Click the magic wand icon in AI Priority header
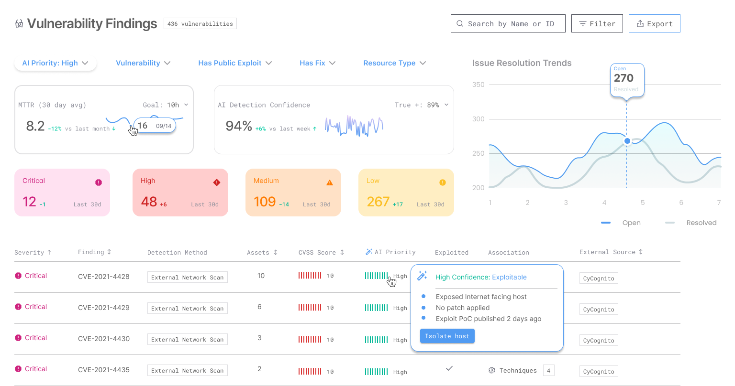 369,252
